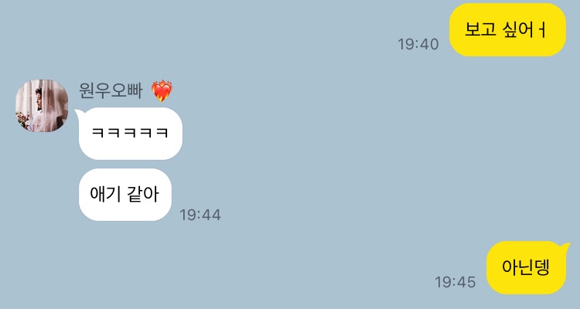Click the tail pointer of the ㅋㅋㅋㅋㅋ bubble
580x309 pixels.
(x=78, y=112)
